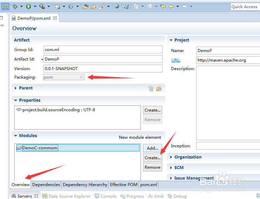Click the Open Type icon
The image size is (260, 199).
pyautogui.click(x=86, y=6)
